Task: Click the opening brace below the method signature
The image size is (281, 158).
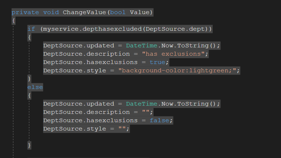Action: [13, 21]
